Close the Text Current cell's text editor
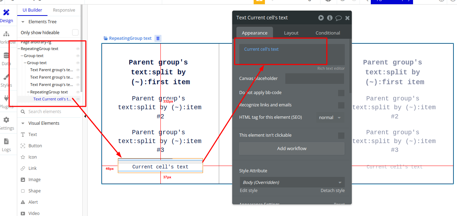The image size is (457, 216). pyautogui.click(x=347, y=18)
